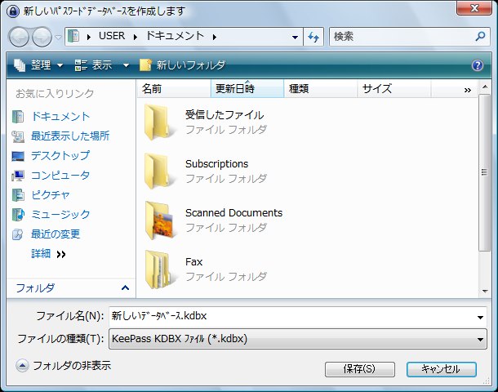Open コンピュータ favorite link
This screenshot has height=392, width=498.
[x=60, y=175]
